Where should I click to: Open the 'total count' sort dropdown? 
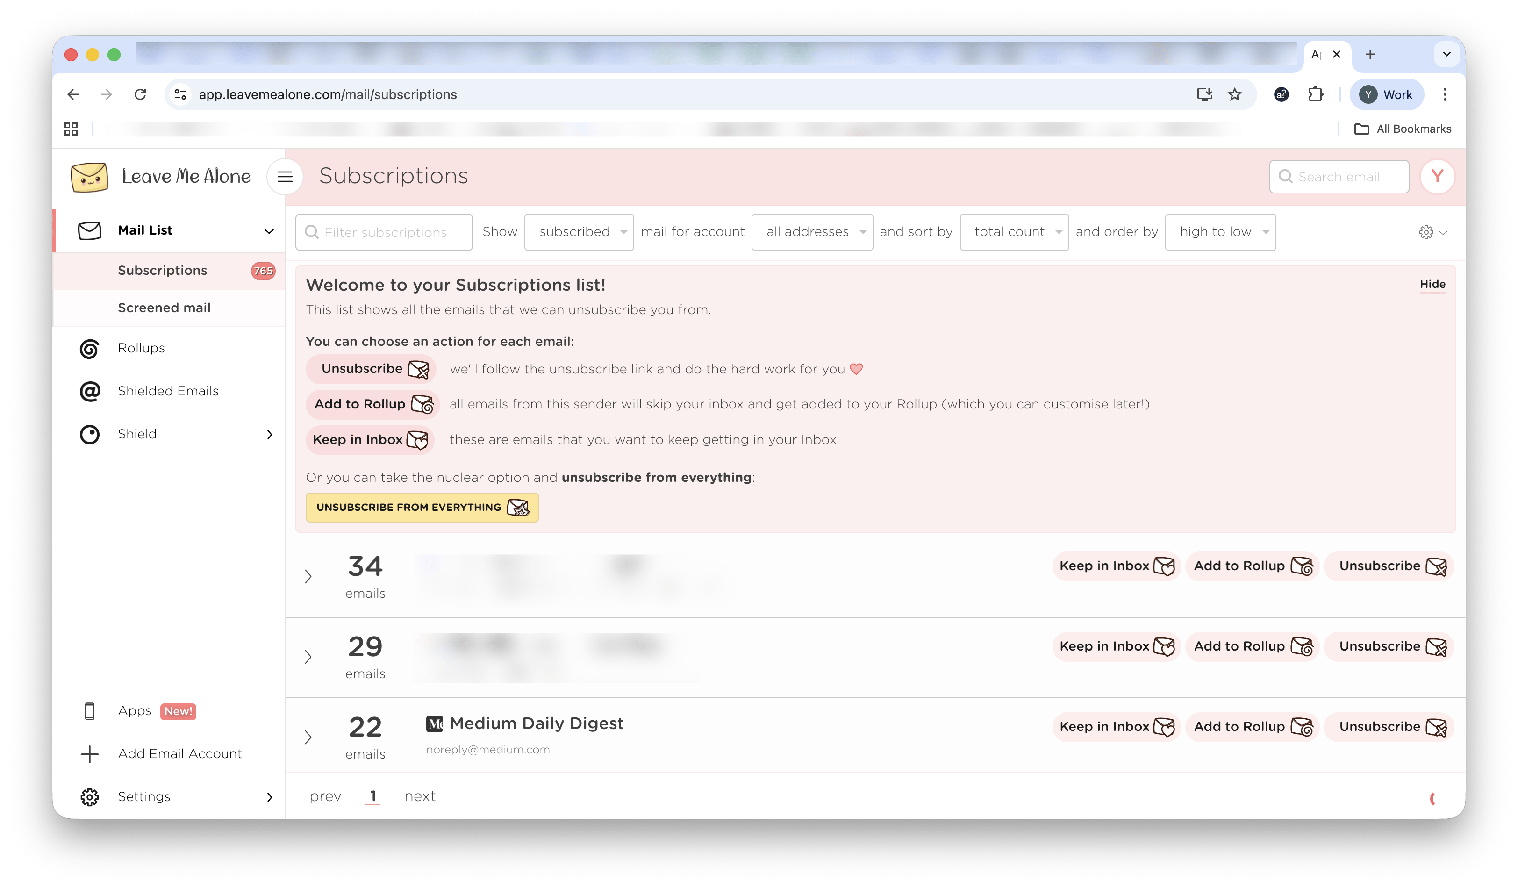[x=1014, y=232]
